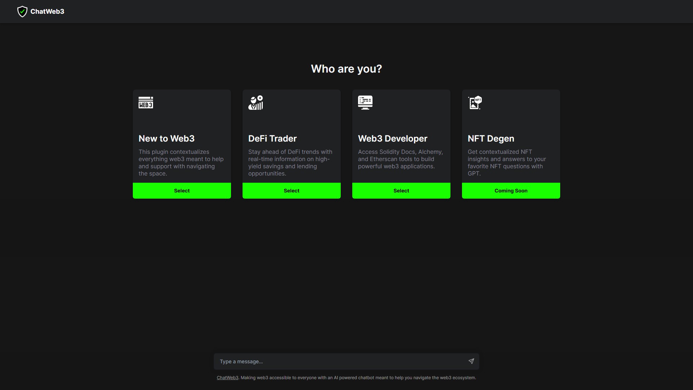This screenshot has height=390, width=693.
Task: Click the Coming Soon button under NFT Degen
Action: pos(511,190)
